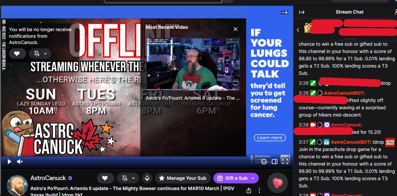Toggle theatre mode
The width and height of the screenshot is (397, 196).
tap(275, 162)
